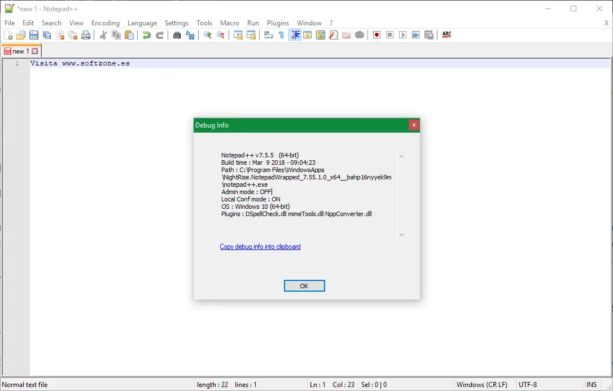Click the Copy toolbar icon
This screenshot has height=391, width=613.
[x=116, y=35]
